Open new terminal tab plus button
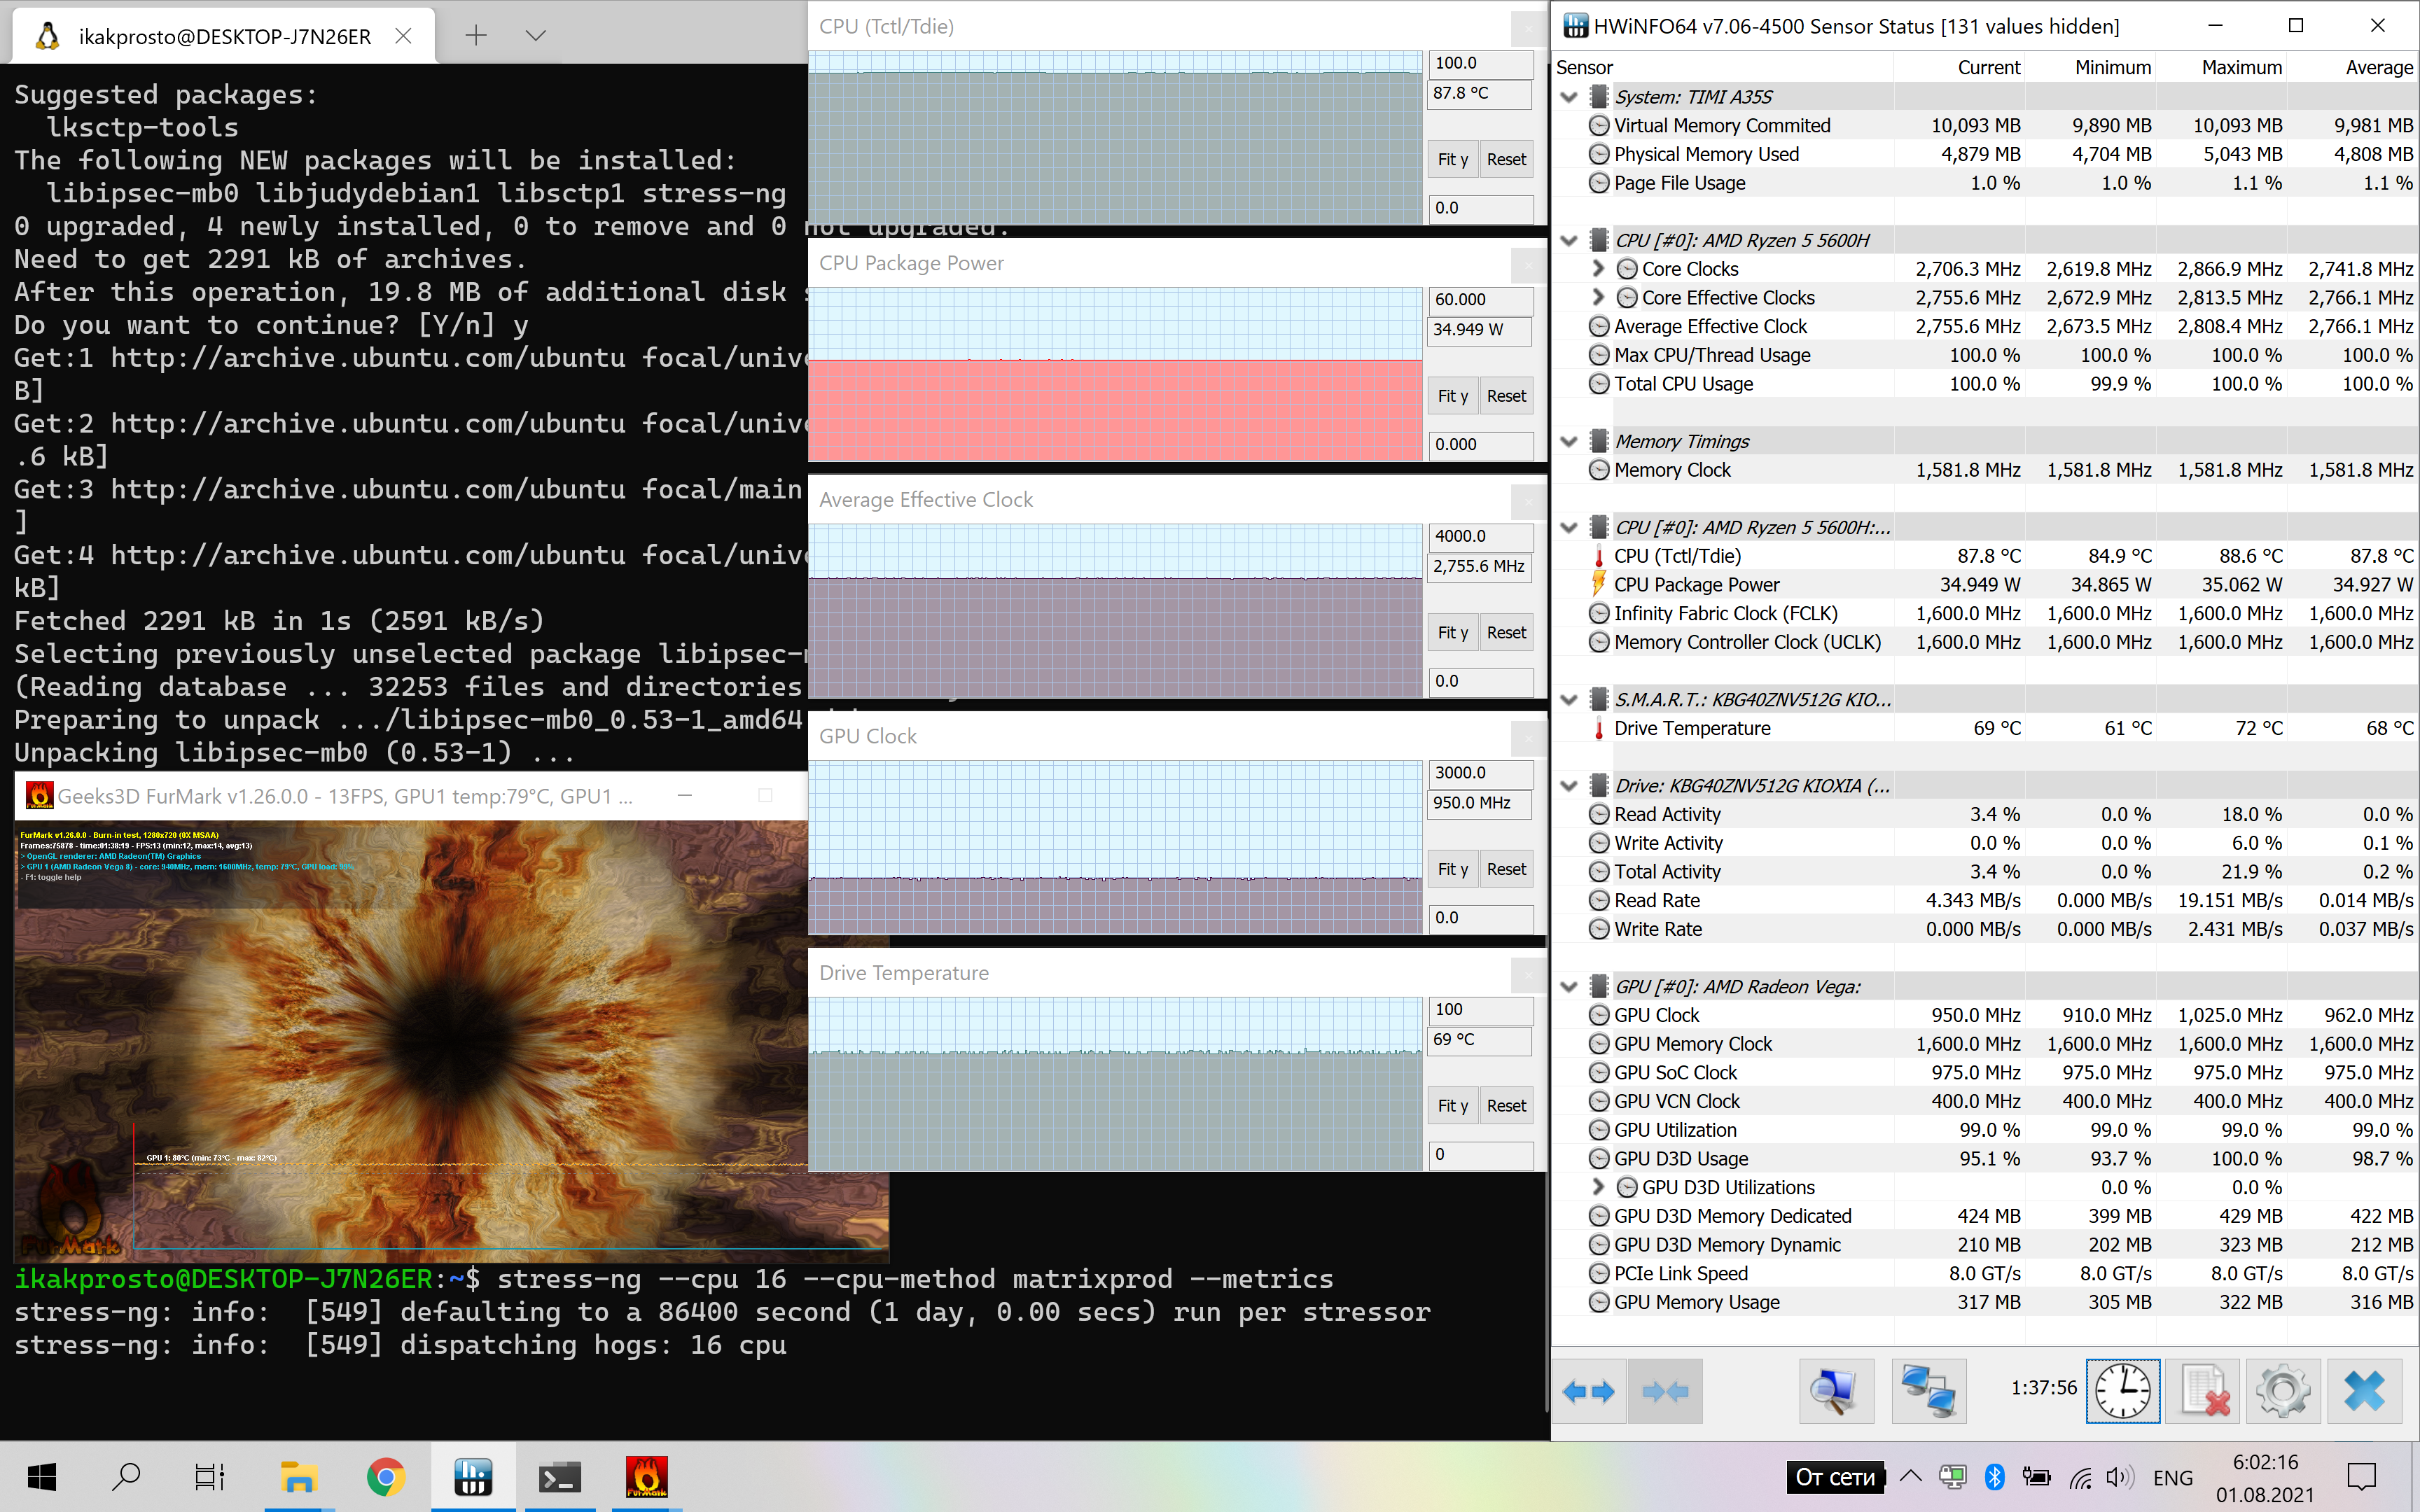The width and height of the screenshot is (2420, 1512). point(476,36)
